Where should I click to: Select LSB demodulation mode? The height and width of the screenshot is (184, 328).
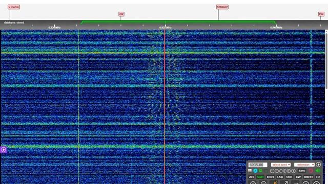(x=280, y=177)
